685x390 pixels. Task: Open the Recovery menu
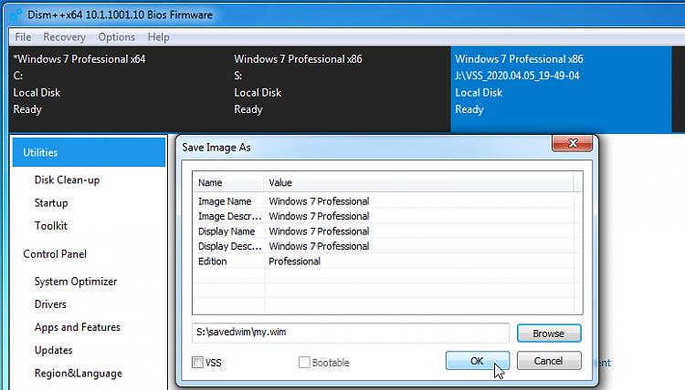click(64, 37)
